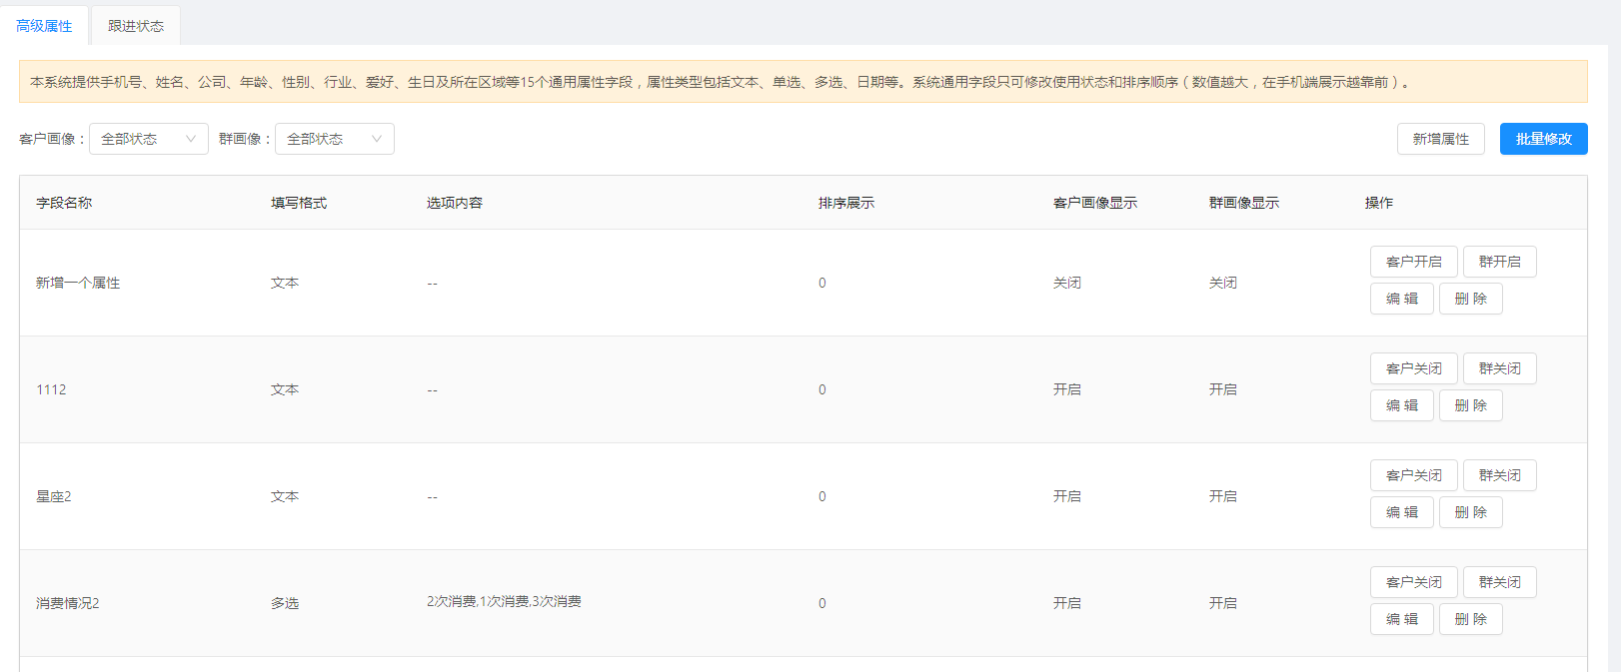Open the 客户画像 status dropdown

click(149, 139)
